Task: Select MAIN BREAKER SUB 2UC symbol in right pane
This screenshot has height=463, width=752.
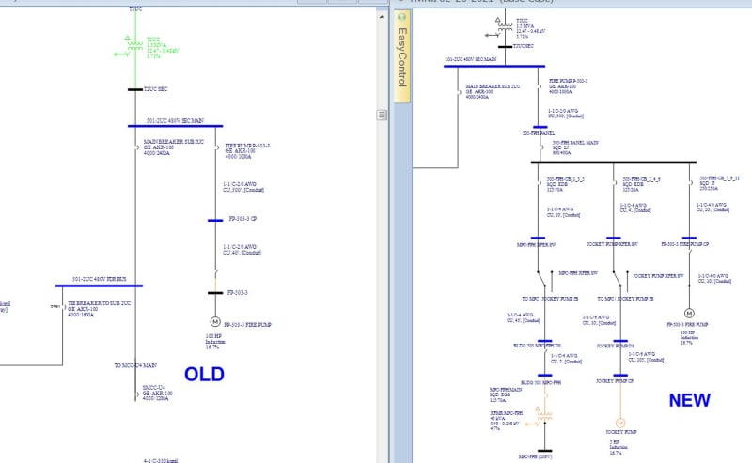Action: pos(460,92)
